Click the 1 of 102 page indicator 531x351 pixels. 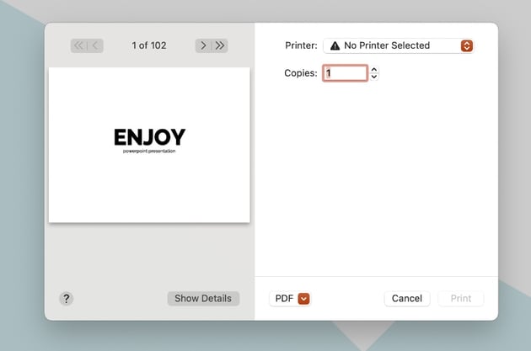point(149,45)
